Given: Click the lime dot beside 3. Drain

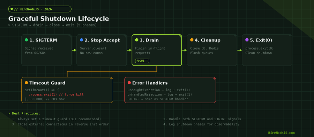Looking at the screenshot, I should pyautogui.click(x=137, y=40).
